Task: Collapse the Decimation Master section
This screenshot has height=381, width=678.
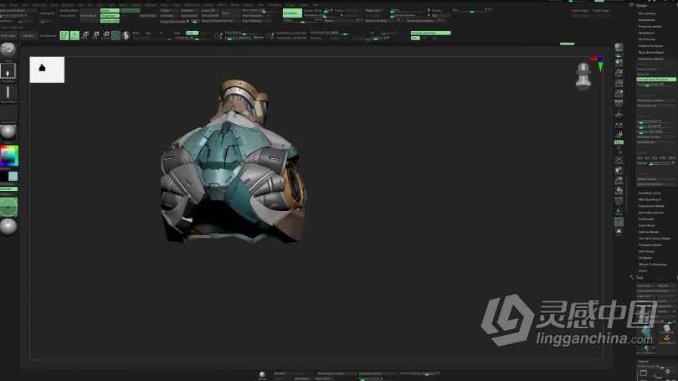Action: [650, 59]
